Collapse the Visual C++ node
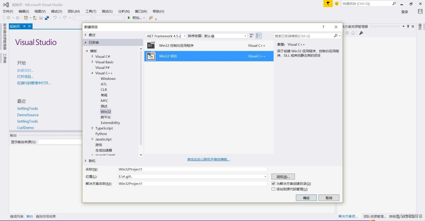The image size is (425, 221). pos(92,73)
